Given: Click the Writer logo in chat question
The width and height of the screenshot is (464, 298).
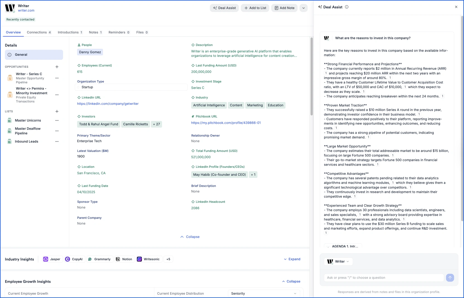Looking at the screenshot, I should [326, 38].
